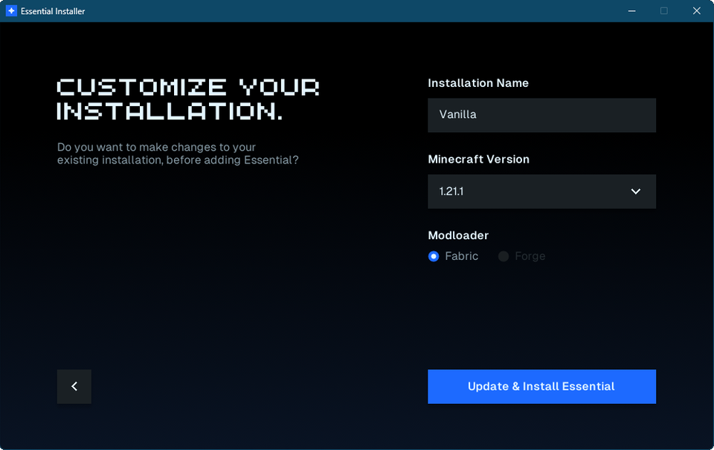
Task: Click the chevron arrow in version selector
Action: pos(636,192)
